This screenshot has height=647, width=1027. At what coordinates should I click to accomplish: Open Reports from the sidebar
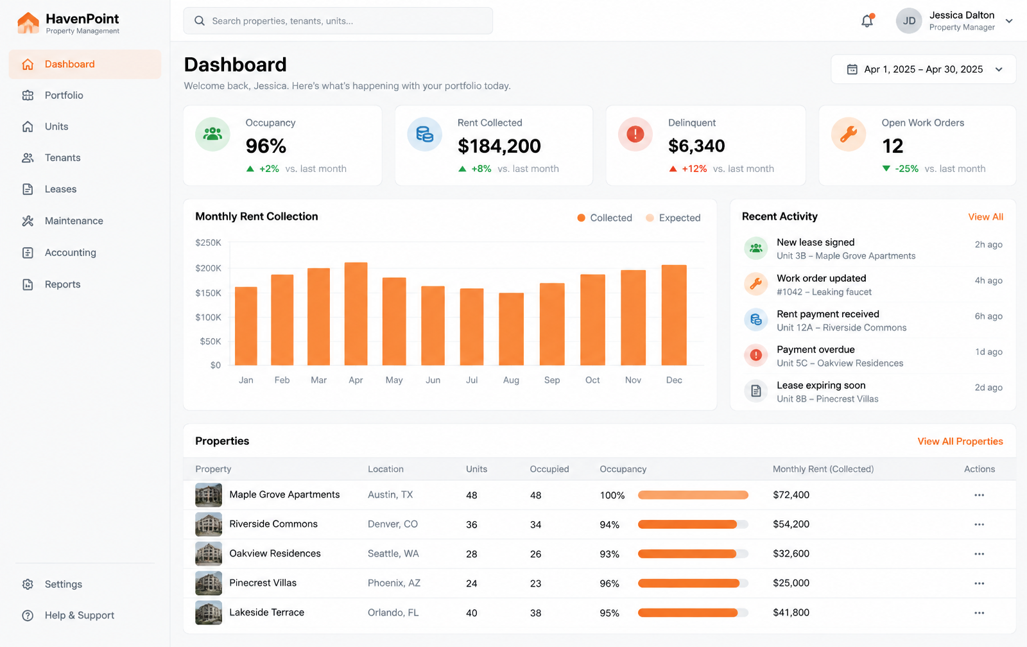85,284
